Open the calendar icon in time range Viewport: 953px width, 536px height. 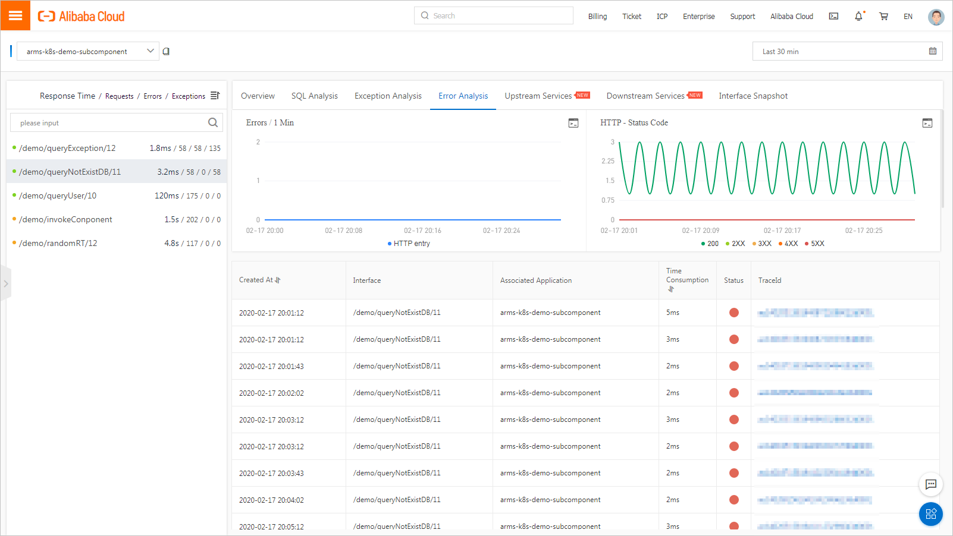tap(933, 51)
